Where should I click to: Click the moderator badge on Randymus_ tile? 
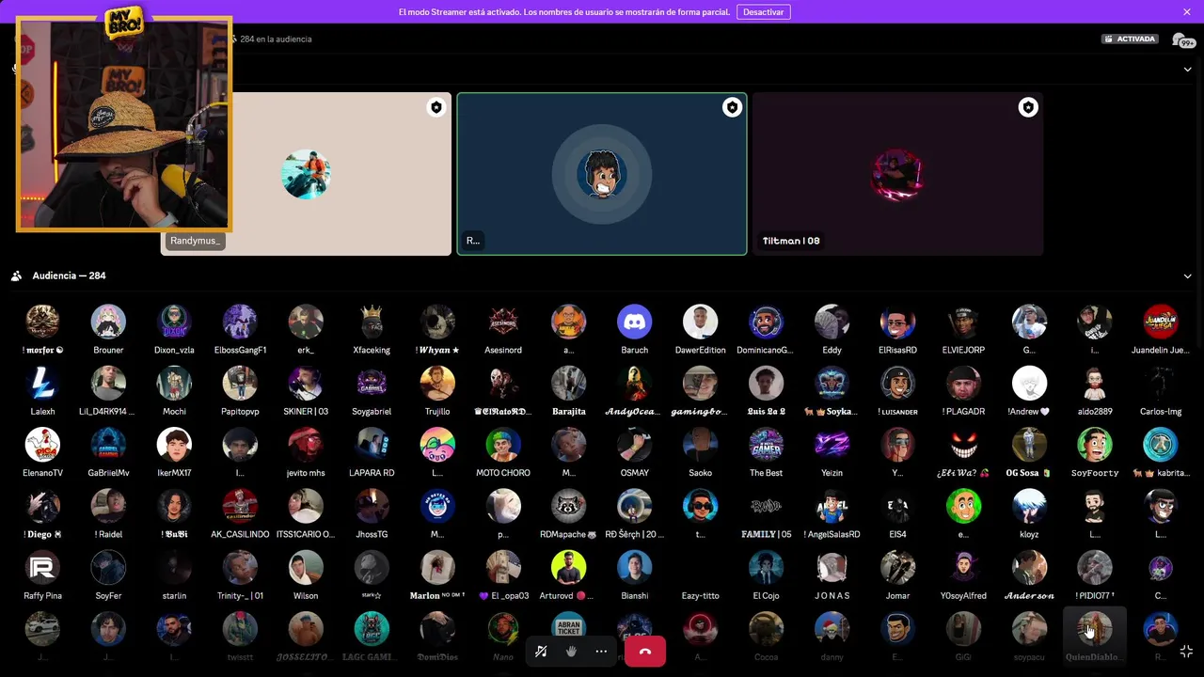436,108
